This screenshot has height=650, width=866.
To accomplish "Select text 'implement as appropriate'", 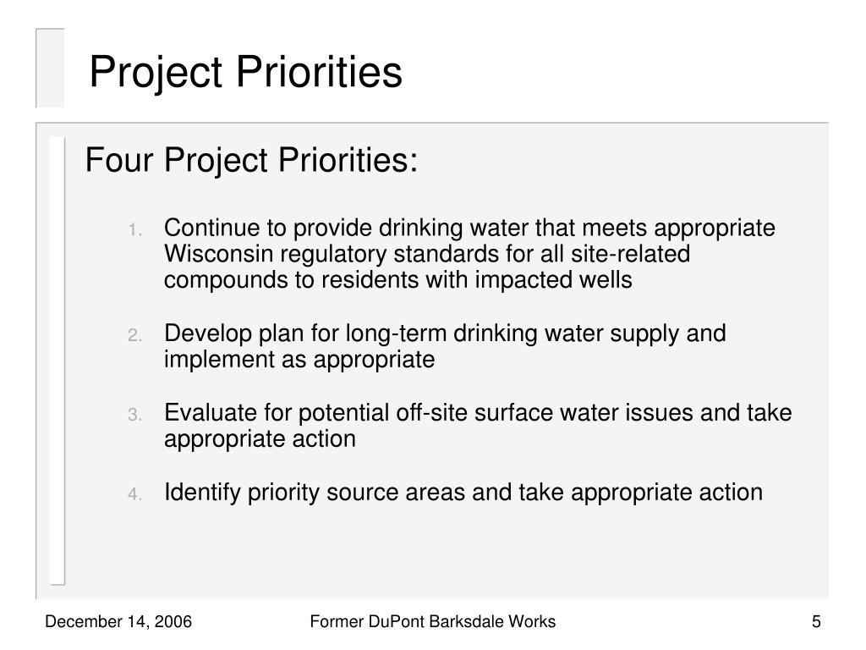I will coord(299,360).
